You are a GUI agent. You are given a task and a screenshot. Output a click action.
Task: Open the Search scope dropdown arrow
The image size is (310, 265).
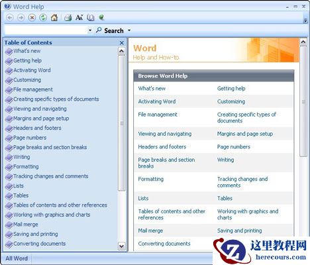click(x=129, y=30)
